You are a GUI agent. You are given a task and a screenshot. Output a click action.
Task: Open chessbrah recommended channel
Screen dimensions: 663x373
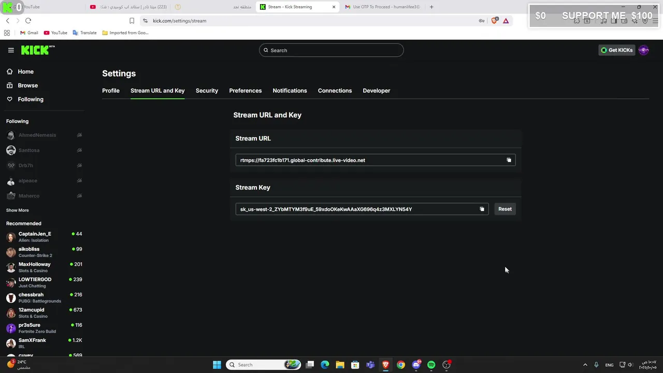tap(44, 297)
